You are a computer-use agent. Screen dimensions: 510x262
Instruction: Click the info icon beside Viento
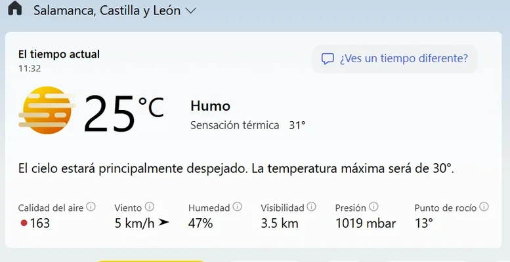(150, 207)
